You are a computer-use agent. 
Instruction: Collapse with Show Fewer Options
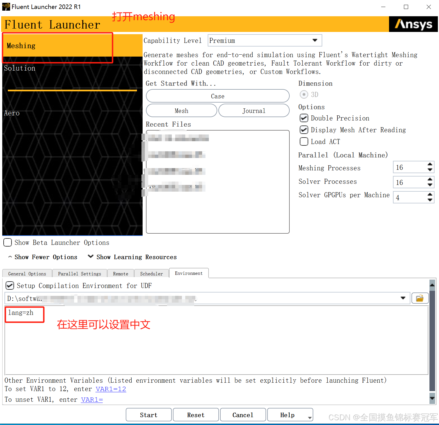43,257
